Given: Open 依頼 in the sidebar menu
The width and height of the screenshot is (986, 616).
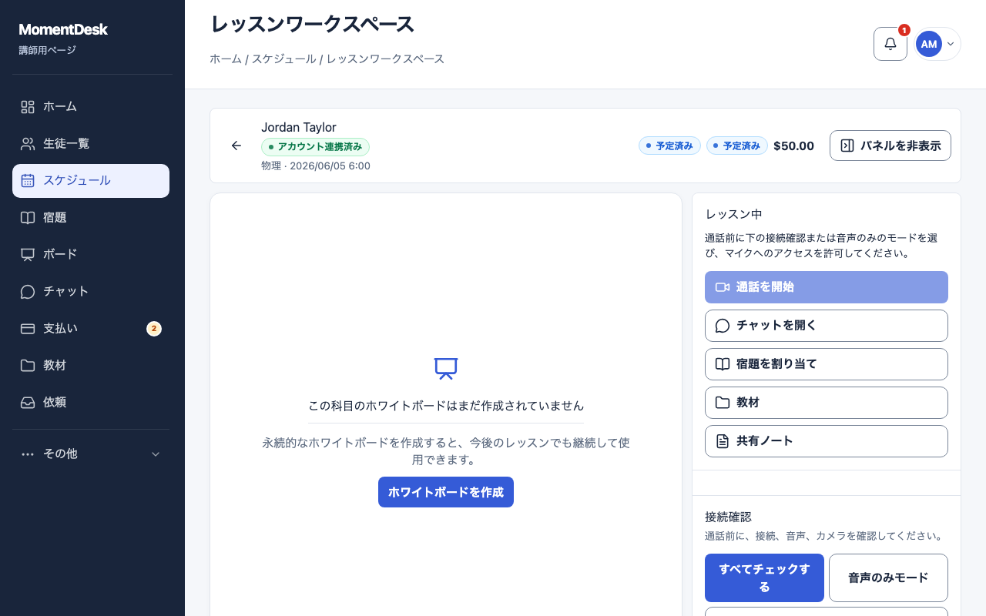Looking at the screenshot, I should (x=91, y=403).
